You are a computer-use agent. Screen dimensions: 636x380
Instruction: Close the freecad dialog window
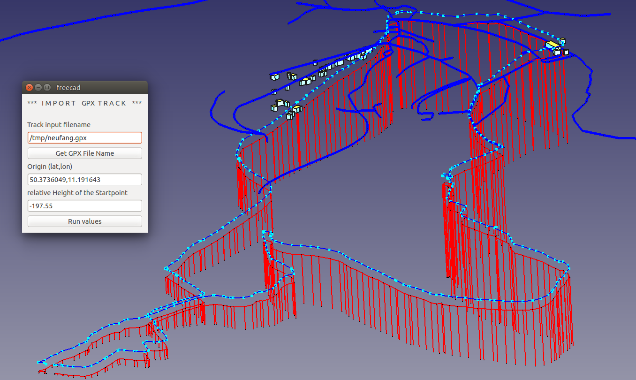(x=30, y=87)
